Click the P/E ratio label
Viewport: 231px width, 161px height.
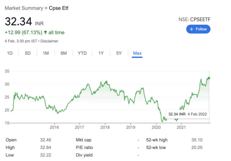pos(84,147)
